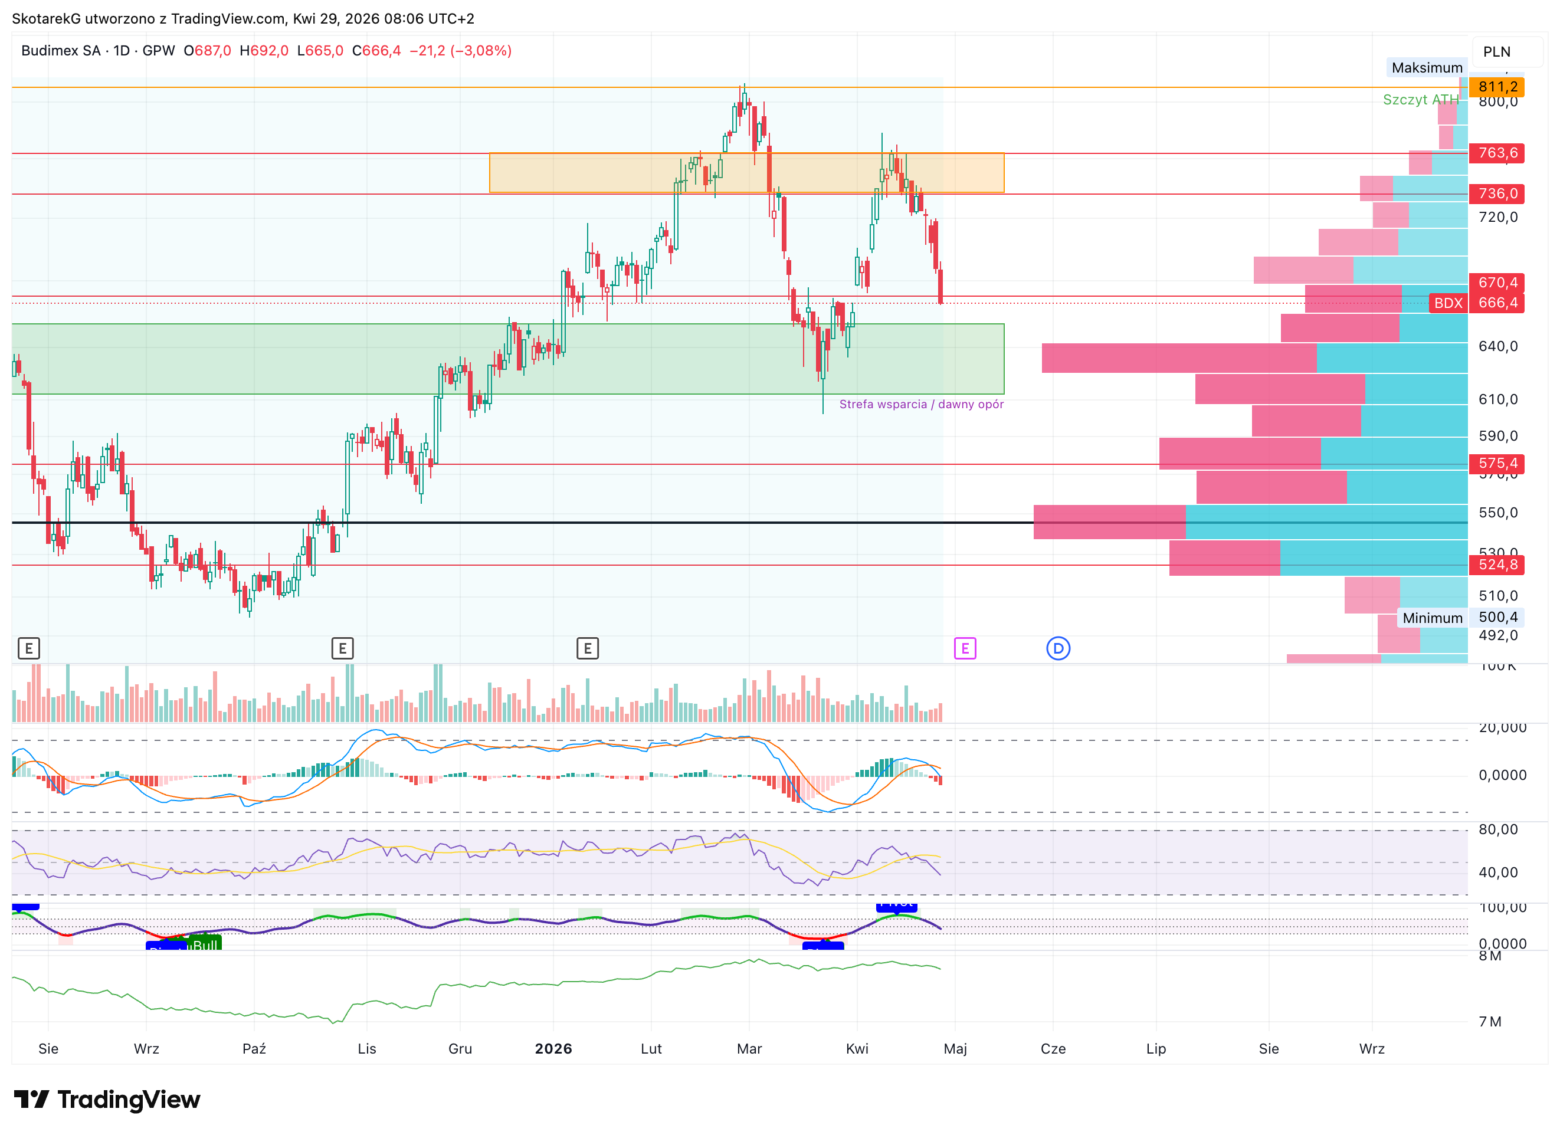Screen dimensions: 1560x1135
Task: Click 'Strefa wsparcia / dawny opór' annotation
Action: tap(921, 405)
